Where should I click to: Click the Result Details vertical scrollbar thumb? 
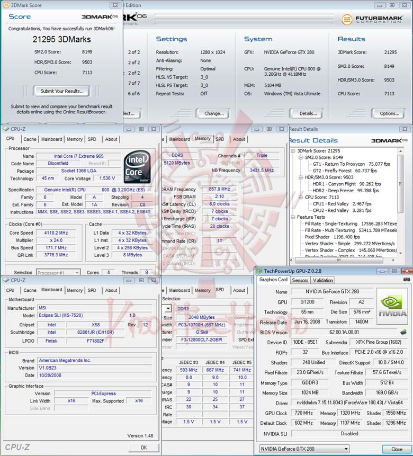400,184
